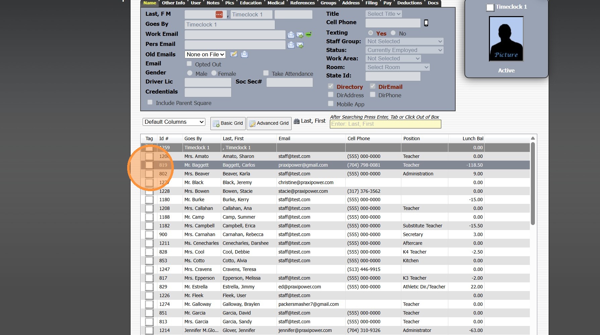This screenshot has width=600, height=335.
Task: Open the Staff Group dropdown
Action: pos(404,41)
